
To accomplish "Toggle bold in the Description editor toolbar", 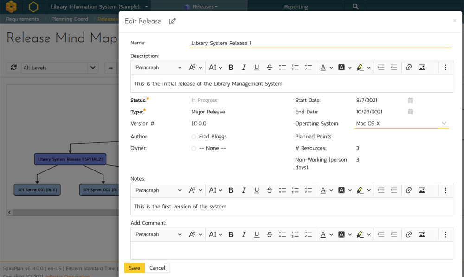I will [x=231, y=68].
